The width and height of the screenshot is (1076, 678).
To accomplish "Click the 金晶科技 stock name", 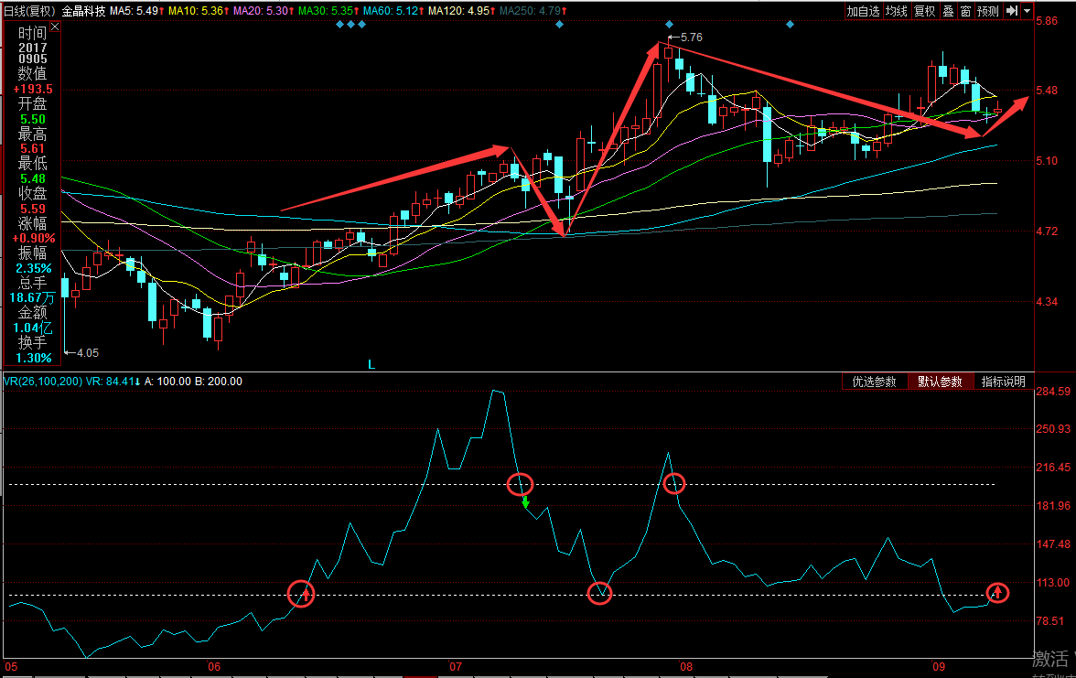I will (84, 11).
